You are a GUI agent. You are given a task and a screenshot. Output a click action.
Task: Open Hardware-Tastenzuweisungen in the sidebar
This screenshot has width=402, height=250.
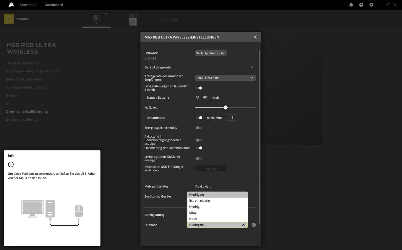pos(32,71)
